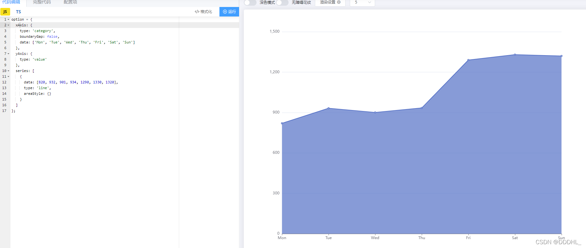Click the 1,500 y-axis label

point(275,31)
